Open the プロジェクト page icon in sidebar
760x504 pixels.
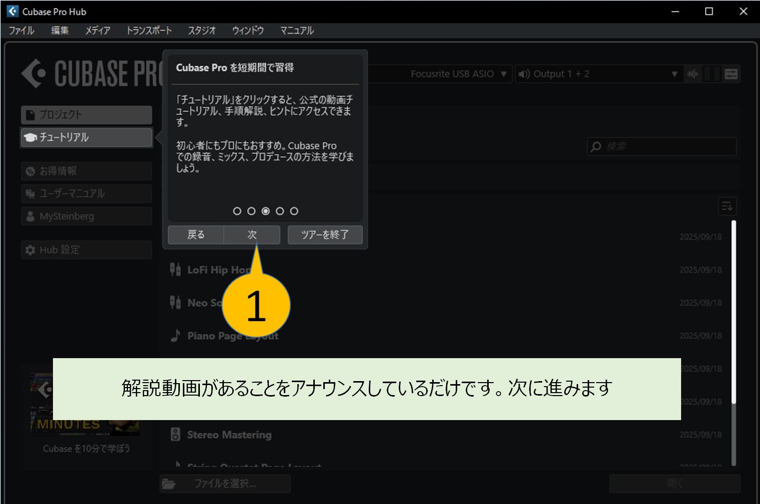tap(29, 114)
